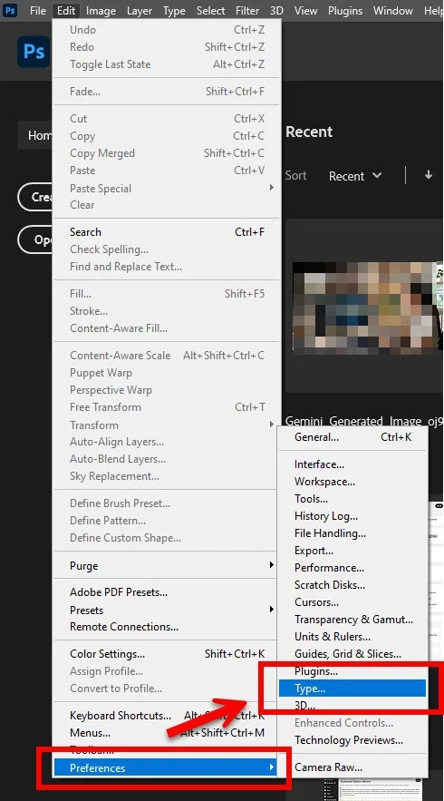Open the Filter menu
The image size is (444, 801).
click(x=247, y=10)
